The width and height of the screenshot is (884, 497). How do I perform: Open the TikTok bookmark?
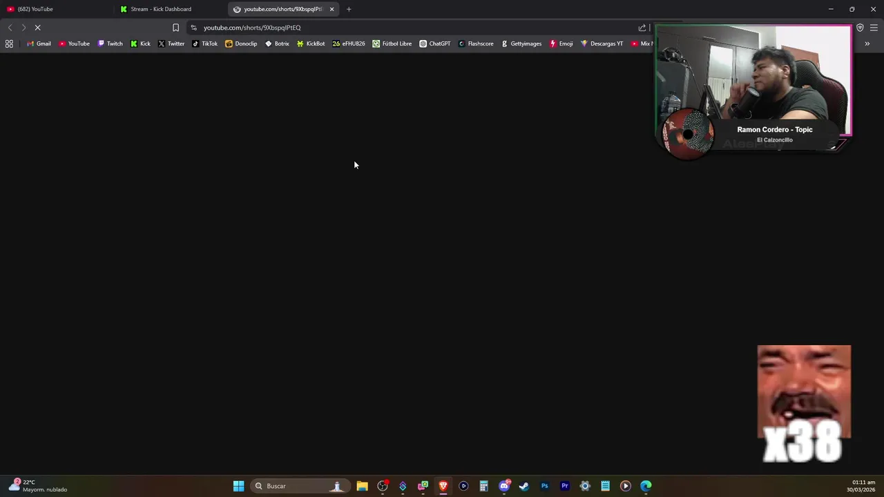(204, 43)
